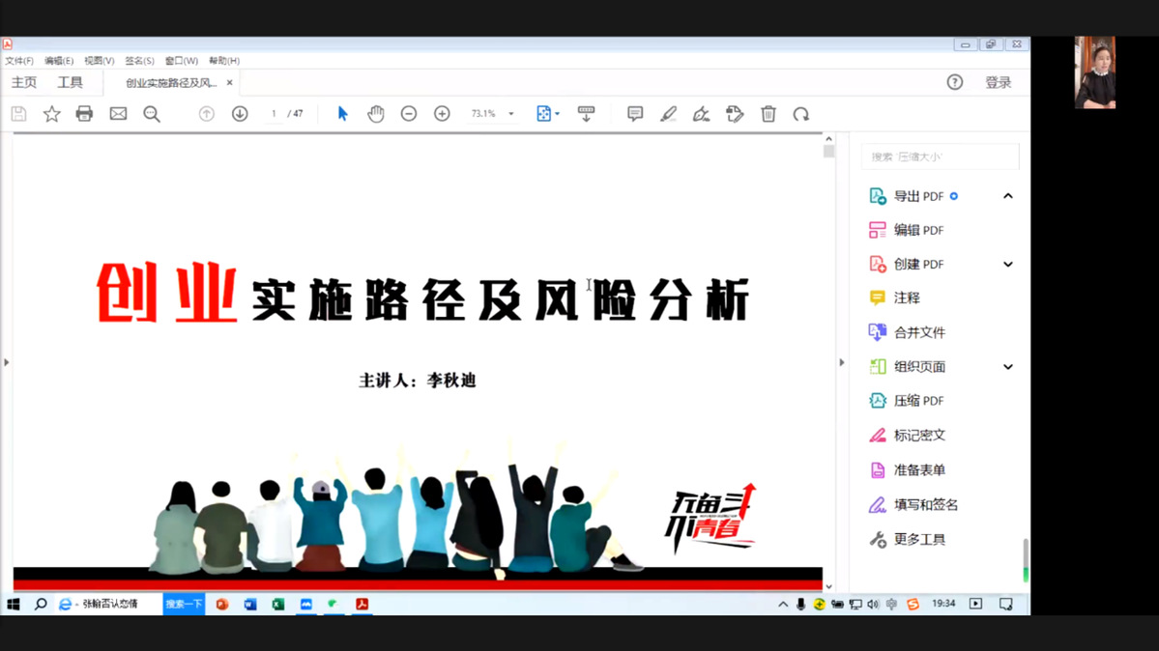Screen dimensions: 1159x651
Task: Switch to the 工具 tab
Action: 70,83
